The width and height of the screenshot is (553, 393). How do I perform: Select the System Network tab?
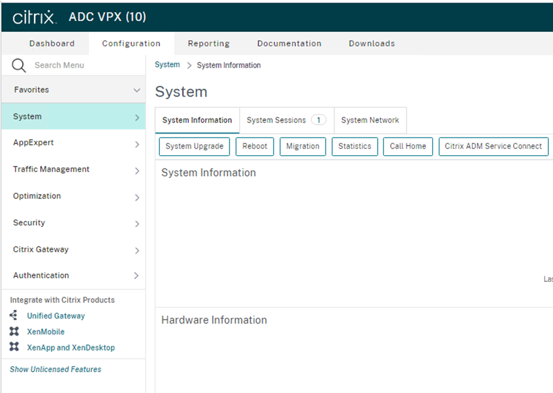coord(370,120)
